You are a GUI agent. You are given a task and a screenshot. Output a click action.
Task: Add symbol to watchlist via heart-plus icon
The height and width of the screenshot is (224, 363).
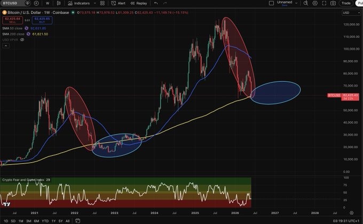(27, 3)
